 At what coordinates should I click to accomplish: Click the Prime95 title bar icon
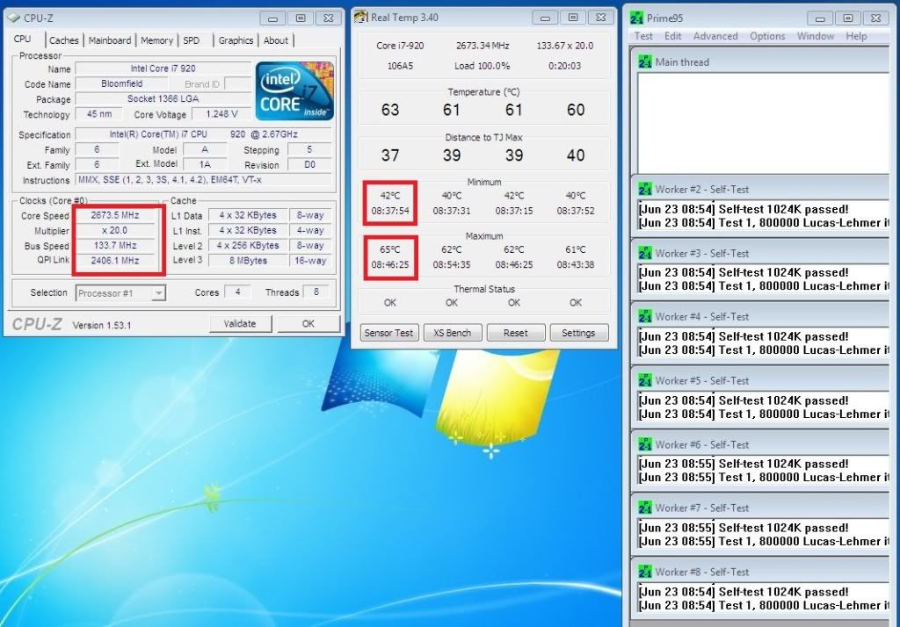coord(636,18)
